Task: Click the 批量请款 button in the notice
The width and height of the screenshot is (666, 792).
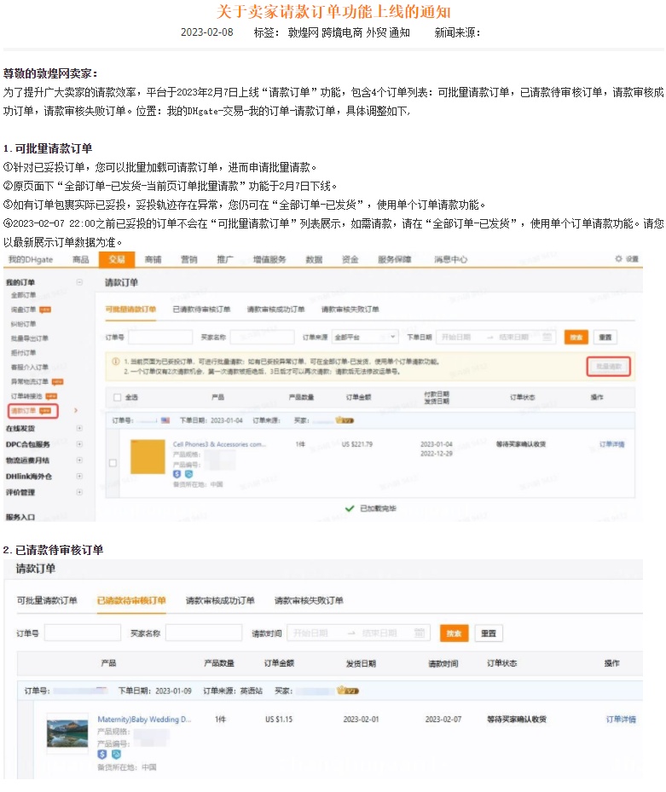Action: pos(608,367)
